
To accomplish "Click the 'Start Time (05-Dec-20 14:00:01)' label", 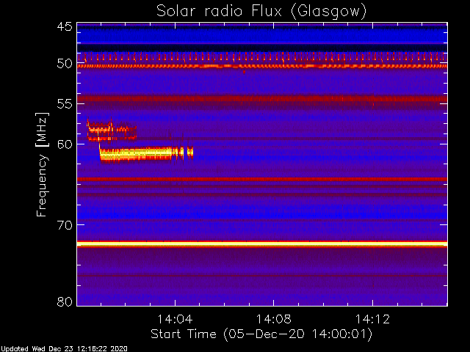I will [x=261, y=334].
